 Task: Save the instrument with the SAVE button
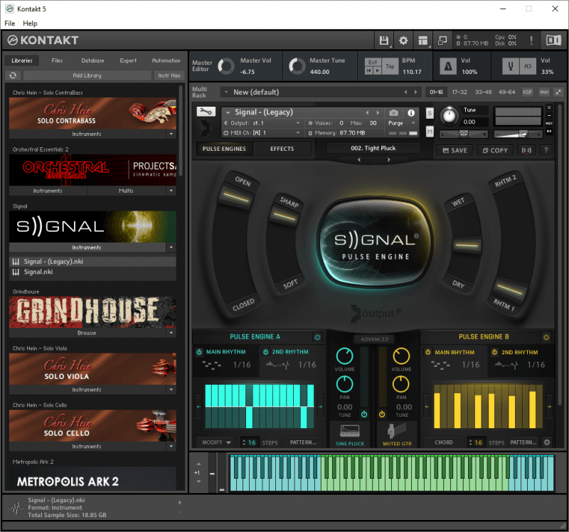click(x=454, y=150)
